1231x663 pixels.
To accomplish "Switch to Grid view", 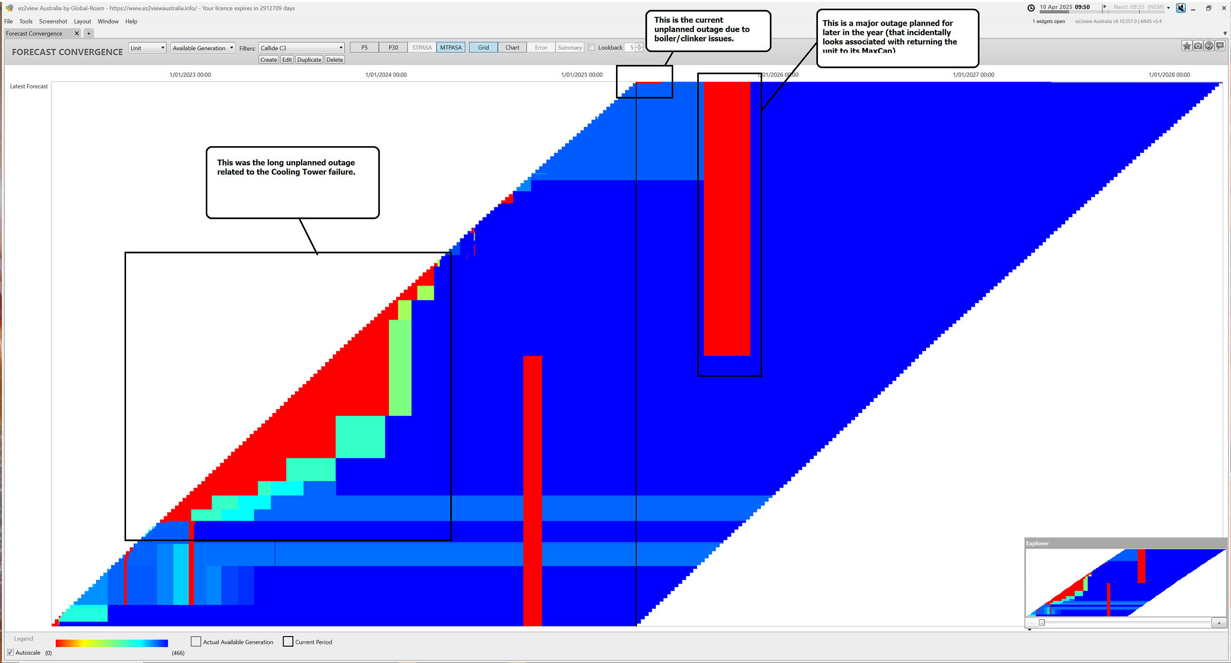I will 483,47.
